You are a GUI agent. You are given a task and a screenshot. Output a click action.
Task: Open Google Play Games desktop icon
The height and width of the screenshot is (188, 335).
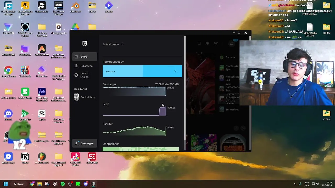point(25,116)
